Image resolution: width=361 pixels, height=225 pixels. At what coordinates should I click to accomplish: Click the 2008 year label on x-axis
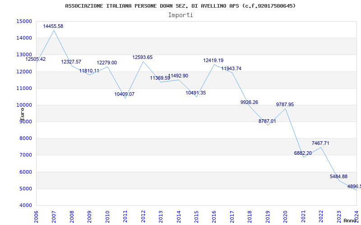72,217
